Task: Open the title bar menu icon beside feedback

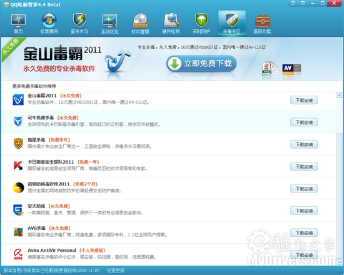Action: [x=303, y=3]
